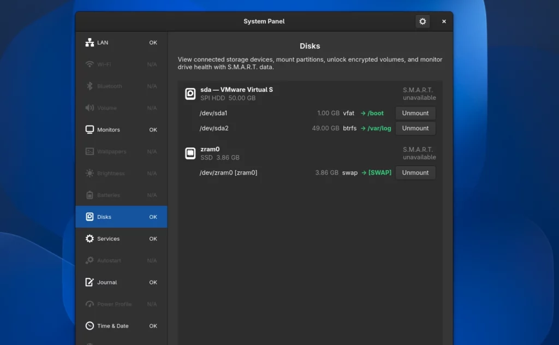Unmount the /dev/zram0 swap
This screenshot has height=345, width=559.
[x=415, y=172]
